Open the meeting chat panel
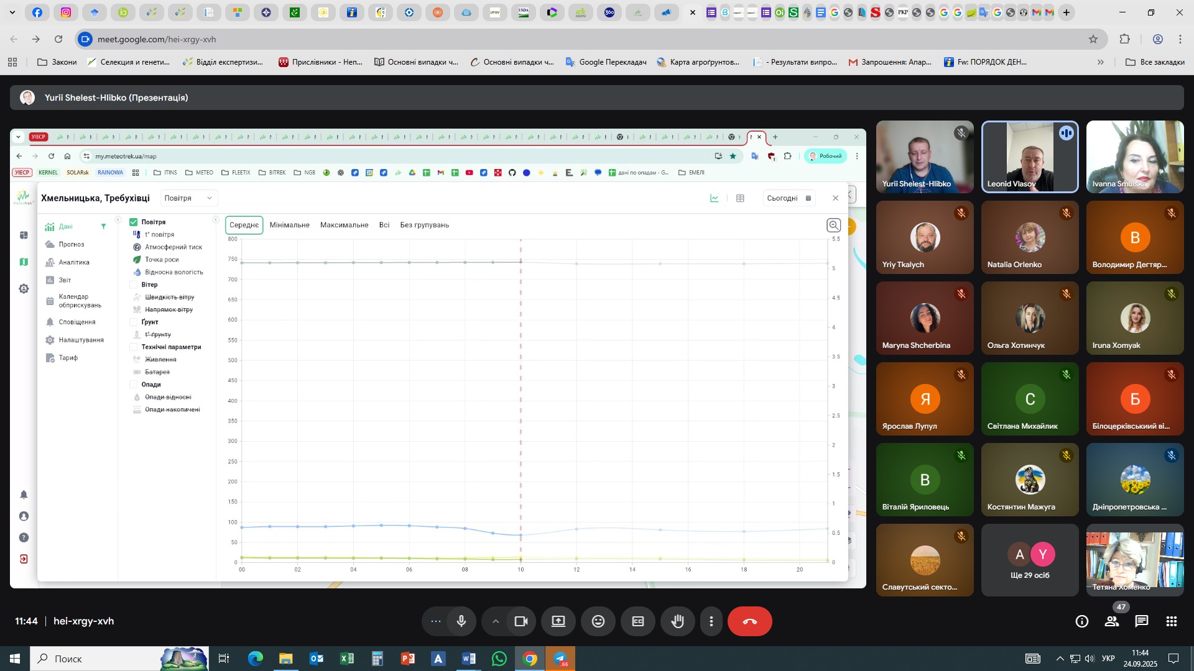 (x=1142, y=621)
